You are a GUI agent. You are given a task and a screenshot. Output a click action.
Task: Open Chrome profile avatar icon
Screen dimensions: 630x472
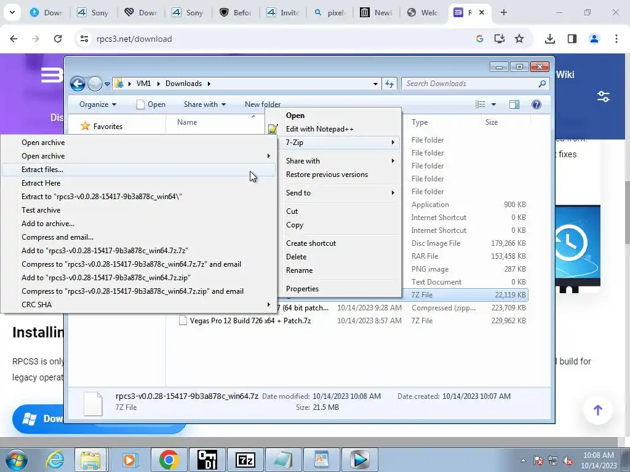(x=594, y=39)
